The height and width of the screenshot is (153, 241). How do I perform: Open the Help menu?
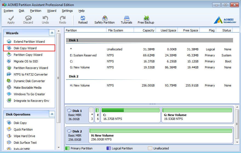click(x=81, y=11)
